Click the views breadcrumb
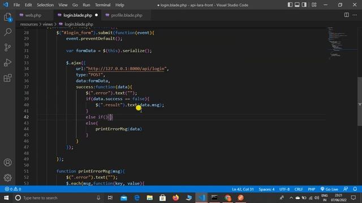 (48, 24)
